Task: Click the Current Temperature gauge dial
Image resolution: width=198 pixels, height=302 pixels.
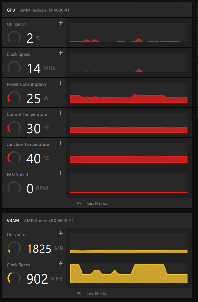Action: [14, 127]
